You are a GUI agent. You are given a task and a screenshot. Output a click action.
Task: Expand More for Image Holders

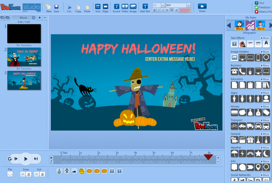[x=265, y=52]
